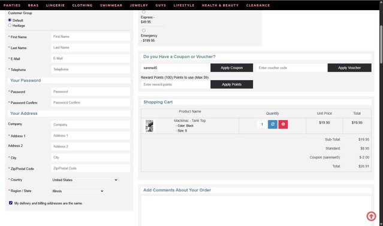
Task: Focus the Company field
Action: click(91, 125)
